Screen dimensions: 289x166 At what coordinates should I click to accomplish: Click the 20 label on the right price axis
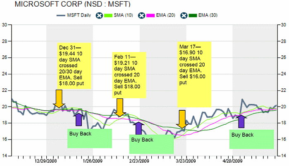284,107
